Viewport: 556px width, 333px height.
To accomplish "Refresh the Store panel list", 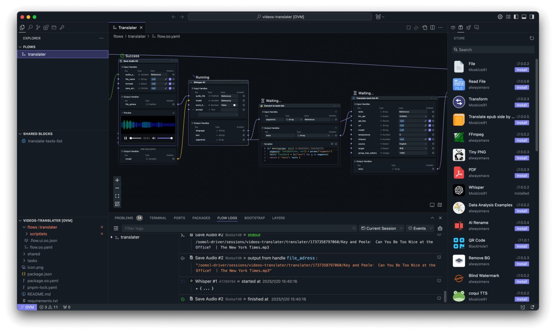I will click(532, 38).
